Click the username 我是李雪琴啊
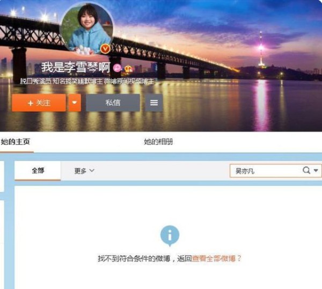 [x=76, y=67]
